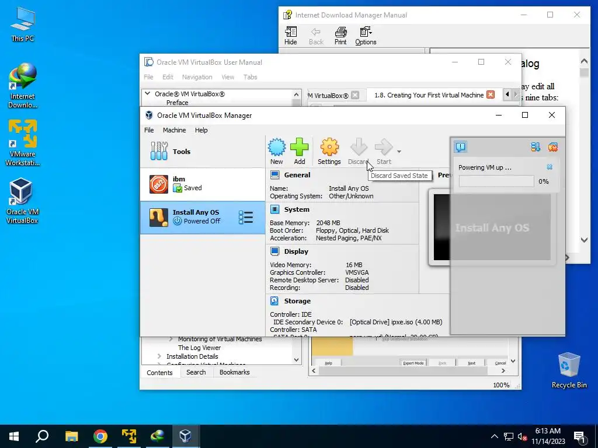Image resolution: width=598 pixels, height=448 pixels.
Task: Cancel the Powering VM up progress
Action: pos(550,167)
